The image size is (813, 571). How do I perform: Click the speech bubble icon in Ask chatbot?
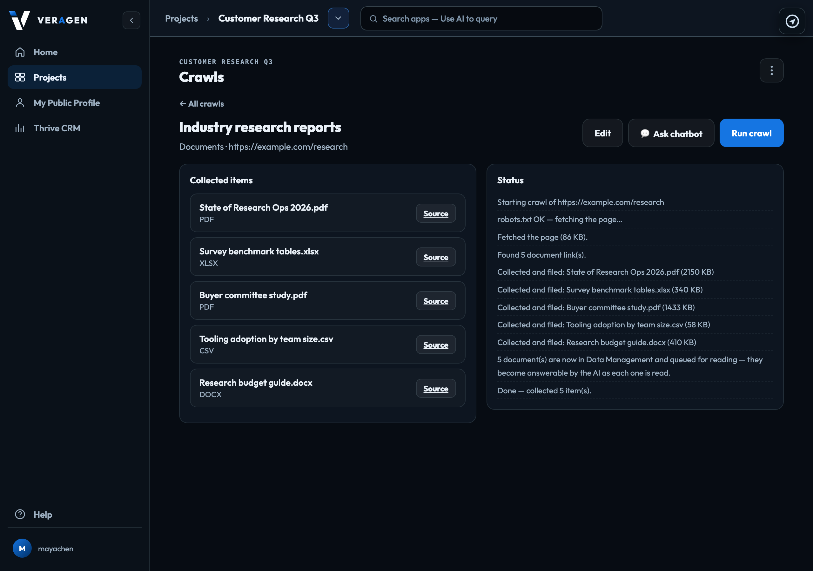point(645,133)
